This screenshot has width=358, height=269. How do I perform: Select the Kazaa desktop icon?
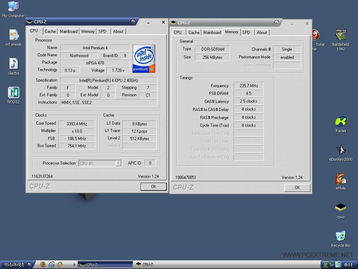[x=341, y=121]
